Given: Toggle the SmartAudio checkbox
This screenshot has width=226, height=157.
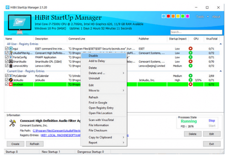Looking at the screenshot, I should pyautogui.click(x=7, y=61).
